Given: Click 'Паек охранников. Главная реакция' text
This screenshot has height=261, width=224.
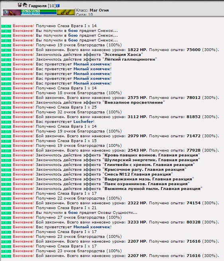Looking at the screenshot, I should pyautogui.click(x=146, y=184).
